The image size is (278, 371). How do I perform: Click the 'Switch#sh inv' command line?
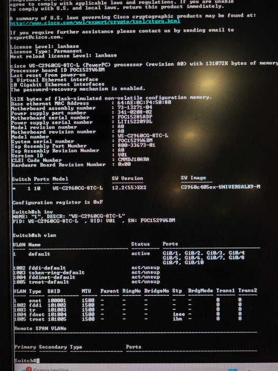click(33, 212)
